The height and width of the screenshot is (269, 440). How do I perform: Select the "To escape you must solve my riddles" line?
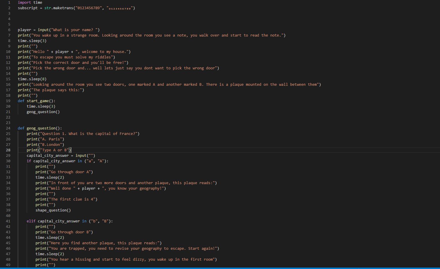point(66,57)
